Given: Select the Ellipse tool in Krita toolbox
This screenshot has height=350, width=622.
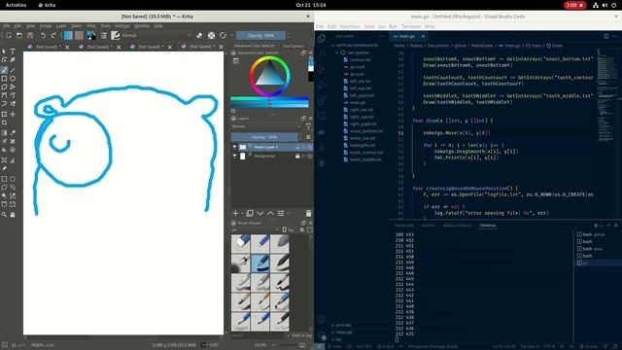Looking at the screenshot, I should pos(13,79).
